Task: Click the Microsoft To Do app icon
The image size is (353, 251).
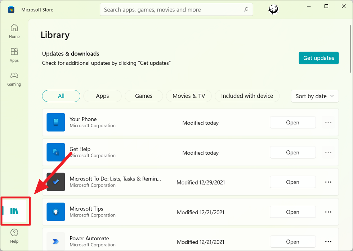Action: 56,182
